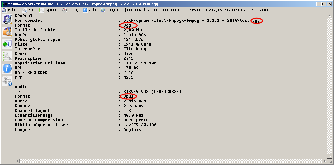Maximize the MediaInfo window
This screenshot has width=334, height=165.
pos(324,4)
